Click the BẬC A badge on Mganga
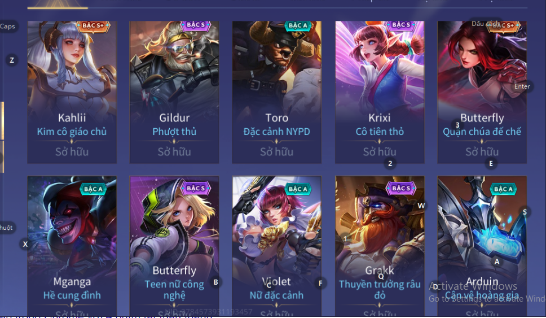546x318 pixels. pyautogui.click(x=93, y=189)
